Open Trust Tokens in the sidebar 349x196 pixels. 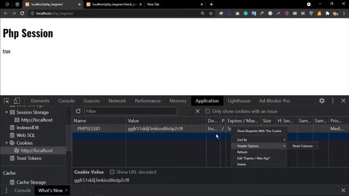[x=29, y=158]
